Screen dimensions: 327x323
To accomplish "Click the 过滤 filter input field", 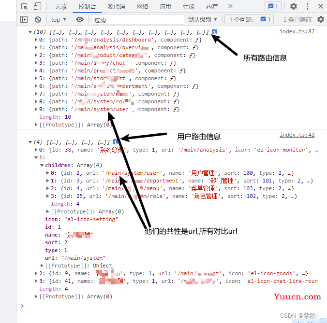I will click(138, 20).
